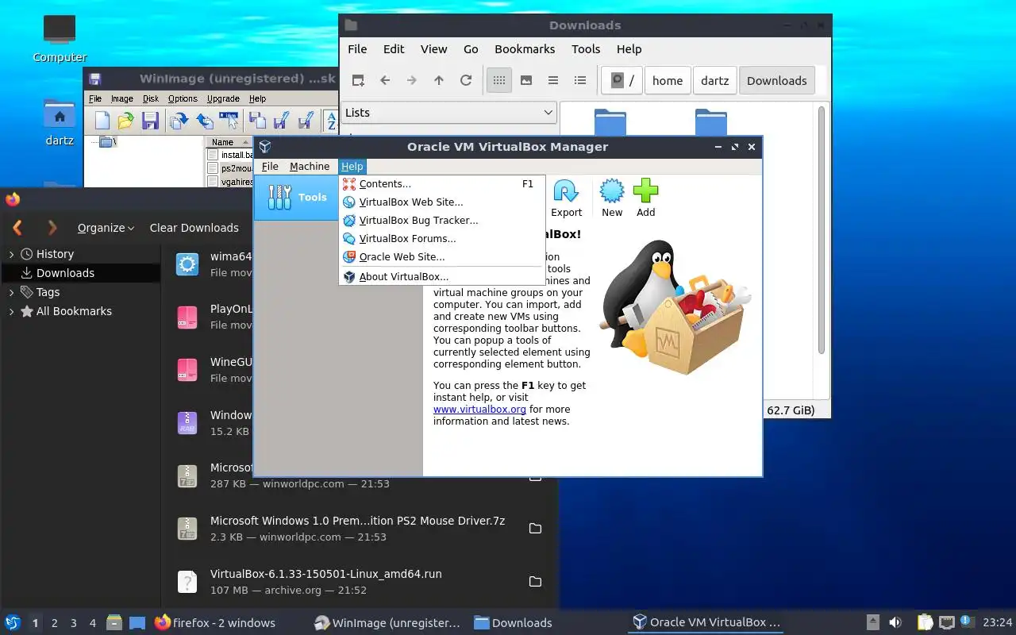
Task: Click WinImage Save floppy icon
Action: (150, 121)
